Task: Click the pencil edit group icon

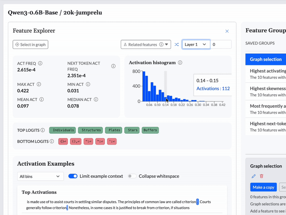Action: [x=253, y=176]
